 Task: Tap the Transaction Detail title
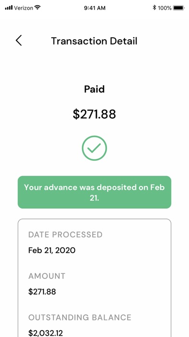[94, 41]
